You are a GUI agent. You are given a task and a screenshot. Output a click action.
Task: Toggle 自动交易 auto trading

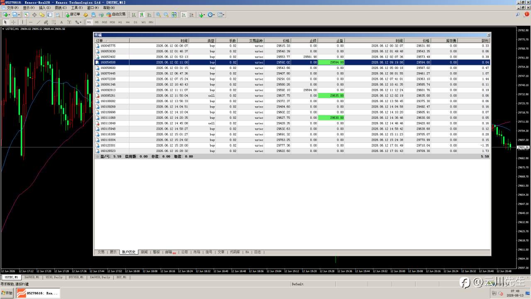point(116,15)
